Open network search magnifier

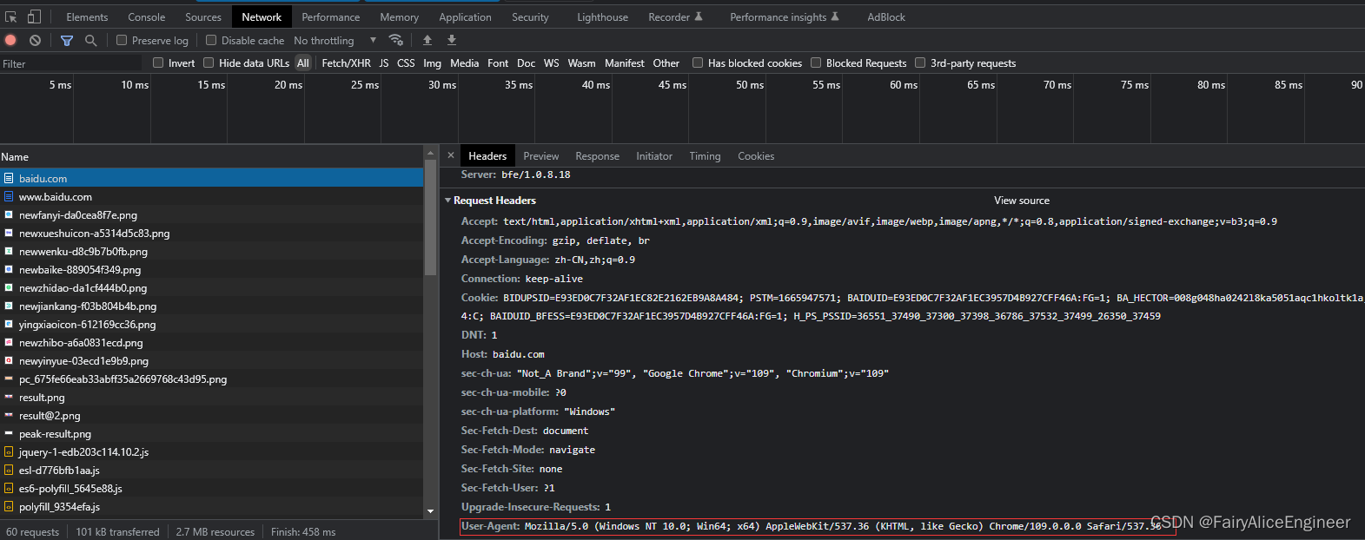pyautogui.click(x=90, y=40)
